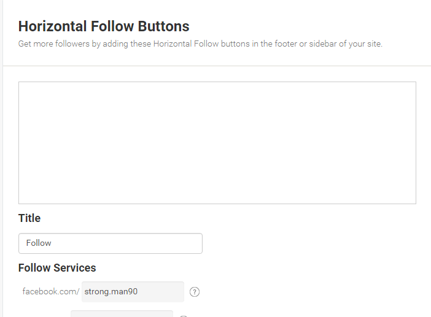Click the "Title" label
This screenshot has height=317, width=431.
click(29, 218)
